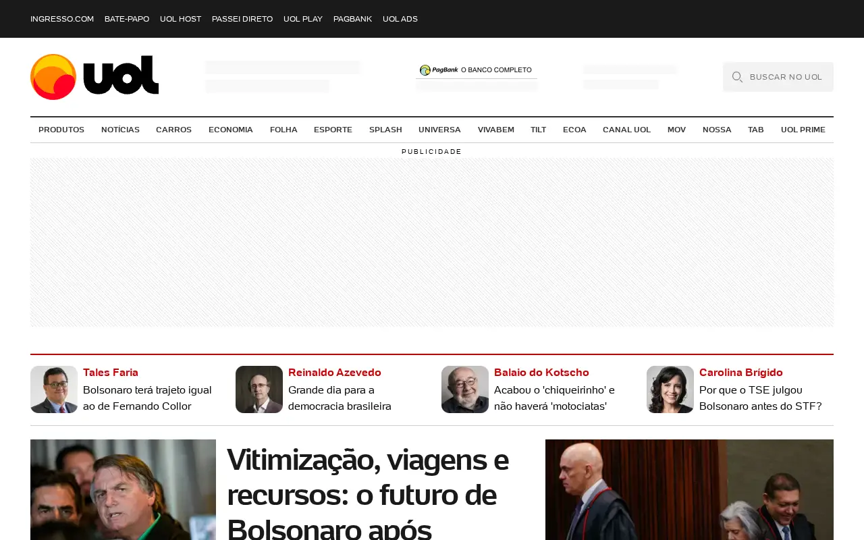Viewport: 864px width, 540px height.
Task: Open UOL Ads link
Action: tap(400, 19)
